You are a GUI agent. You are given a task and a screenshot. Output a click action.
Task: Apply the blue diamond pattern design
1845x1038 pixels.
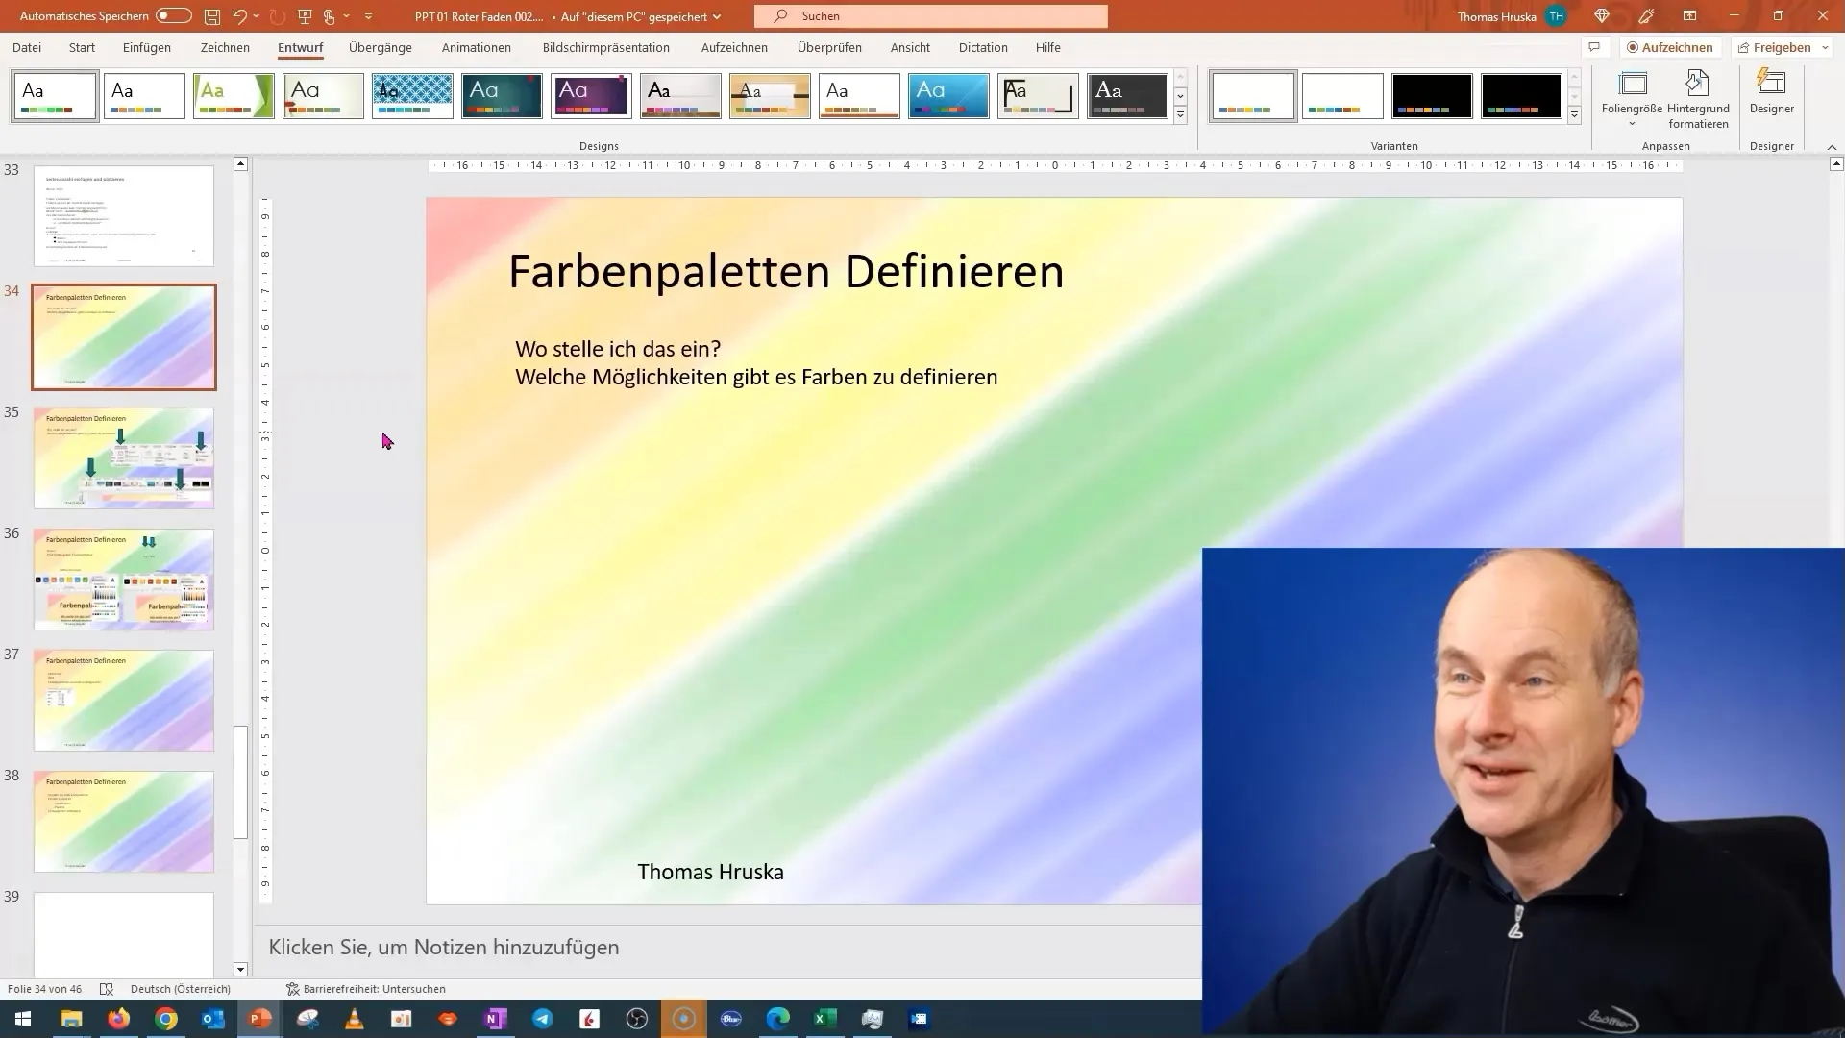coord(412,96)
